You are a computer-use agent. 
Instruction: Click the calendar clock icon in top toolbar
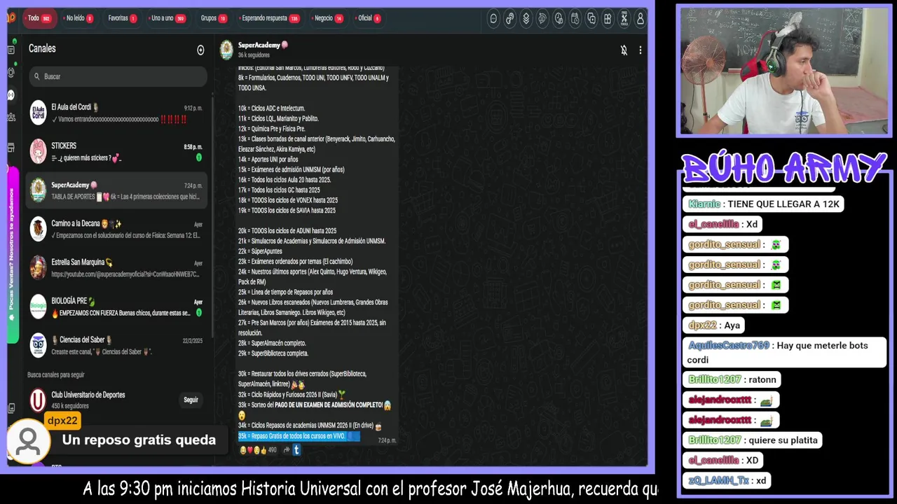(575, 19)
